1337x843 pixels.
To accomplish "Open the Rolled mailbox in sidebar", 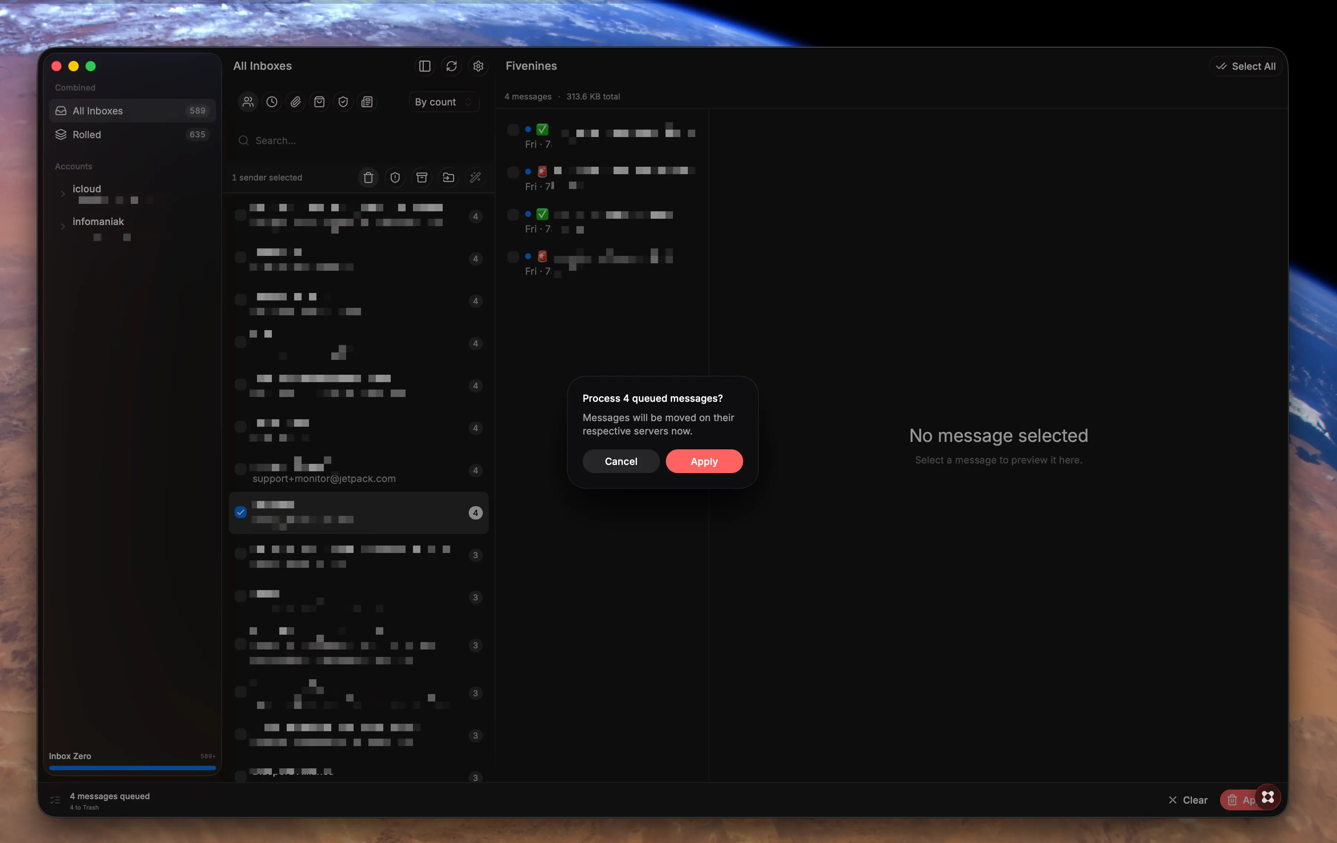I will (x=132, y=134).
